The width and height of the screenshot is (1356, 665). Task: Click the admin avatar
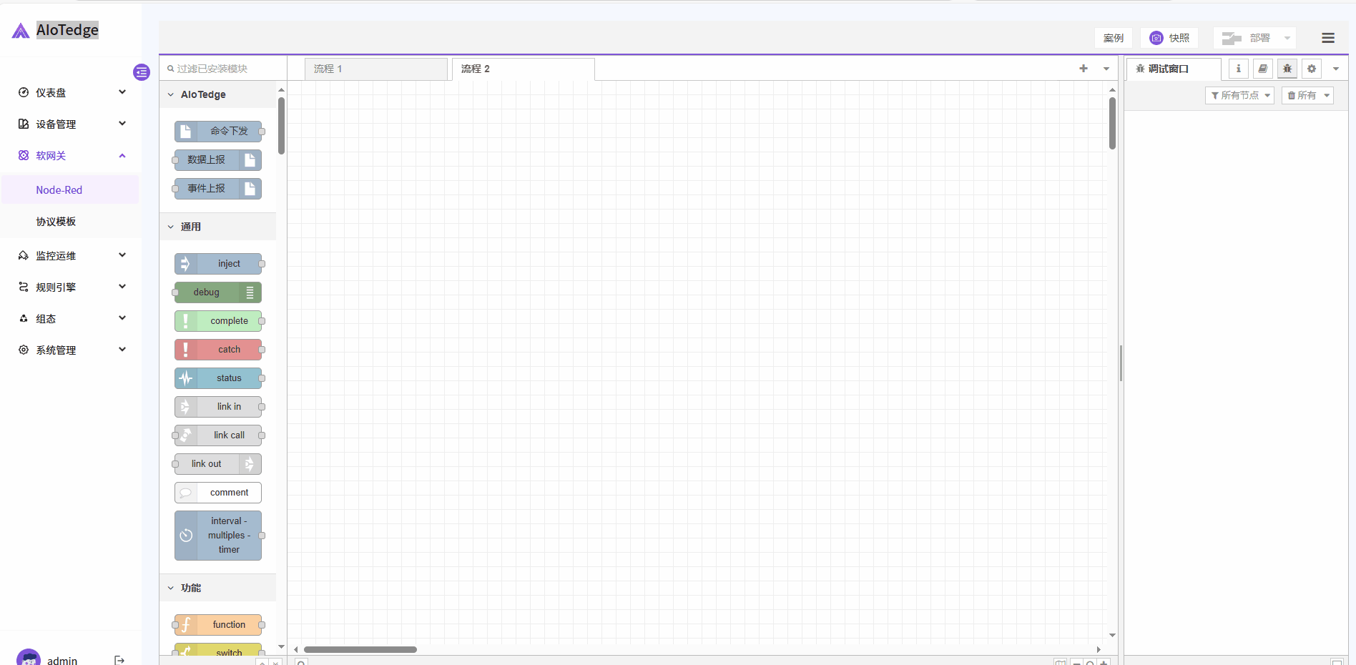[29, 659]
